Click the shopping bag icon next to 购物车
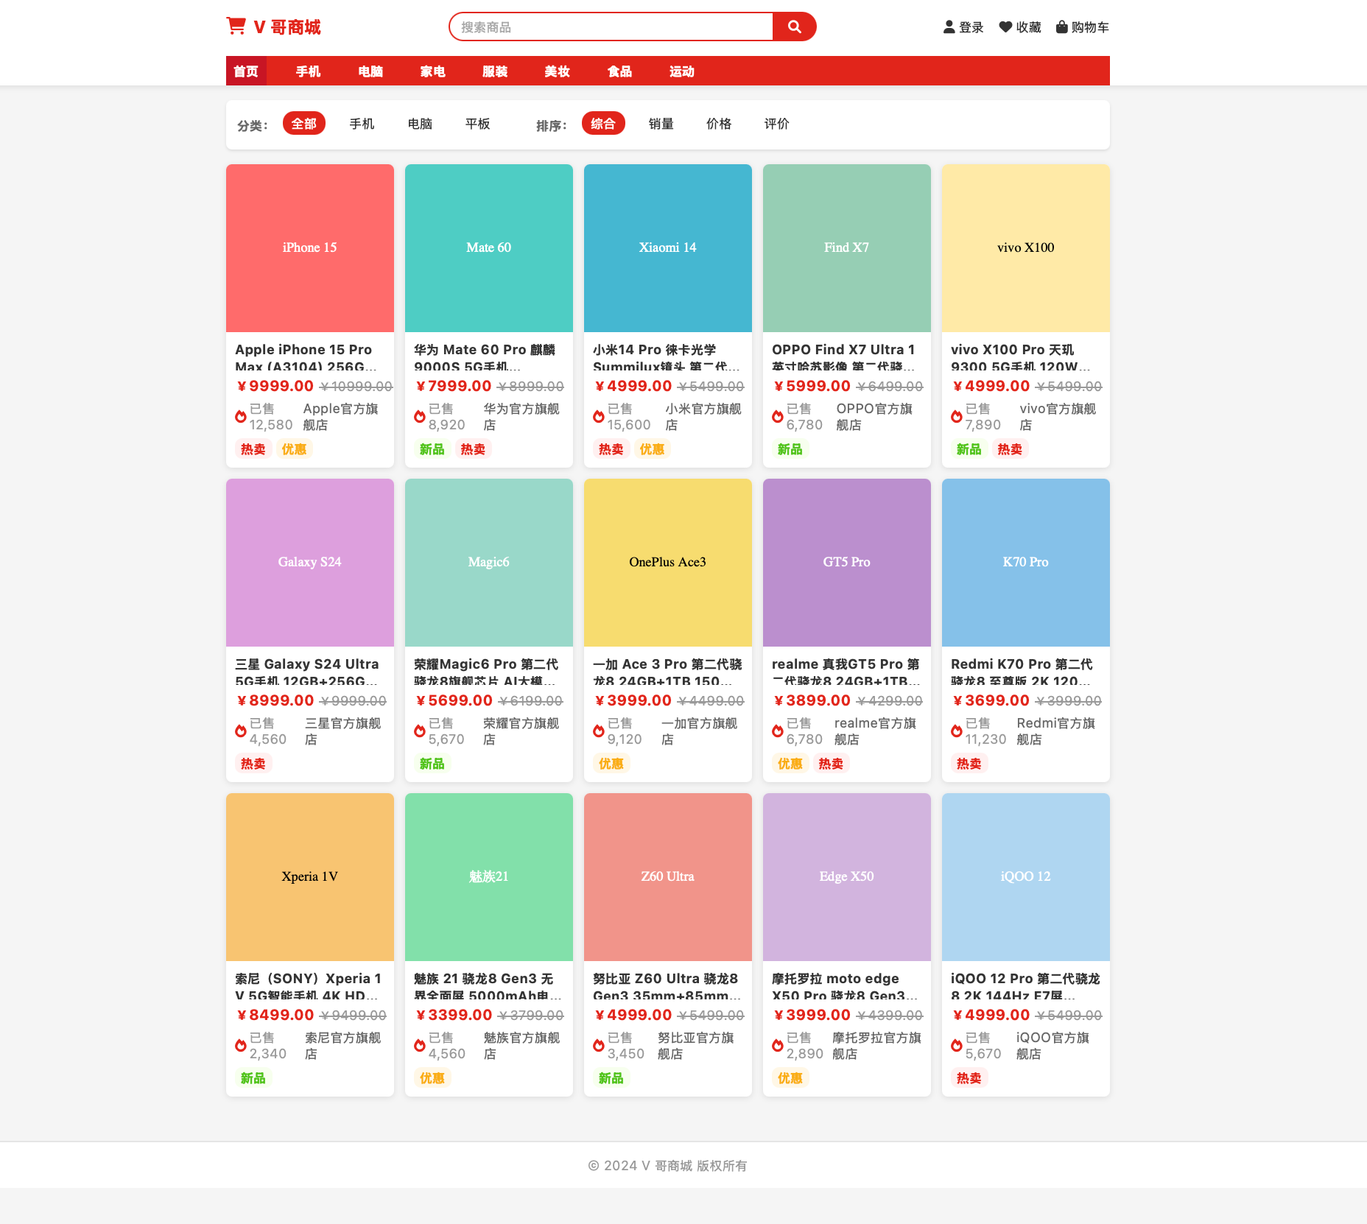 point(1062,27)
